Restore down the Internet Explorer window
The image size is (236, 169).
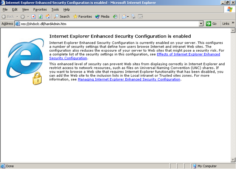pyautogui.click(x=228, y=3)
